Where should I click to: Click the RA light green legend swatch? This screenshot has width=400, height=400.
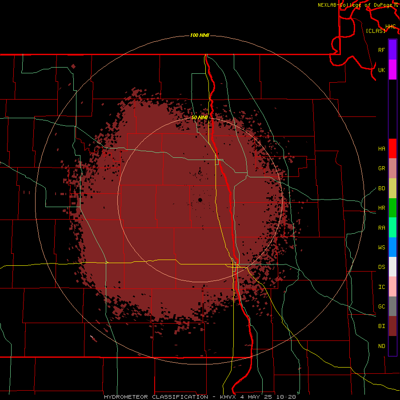click(392, 228)
